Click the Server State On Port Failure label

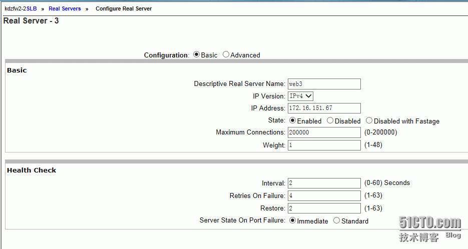pyautogui.click(x=242, y=220)
